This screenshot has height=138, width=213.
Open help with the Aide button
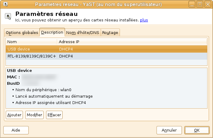click(x=16, y=130)
